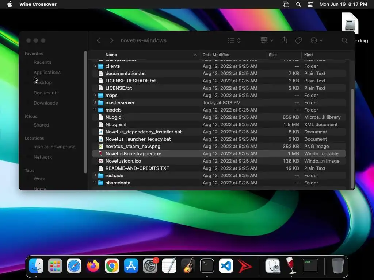Open the Apple menu
374x280 pixels.
9,4
